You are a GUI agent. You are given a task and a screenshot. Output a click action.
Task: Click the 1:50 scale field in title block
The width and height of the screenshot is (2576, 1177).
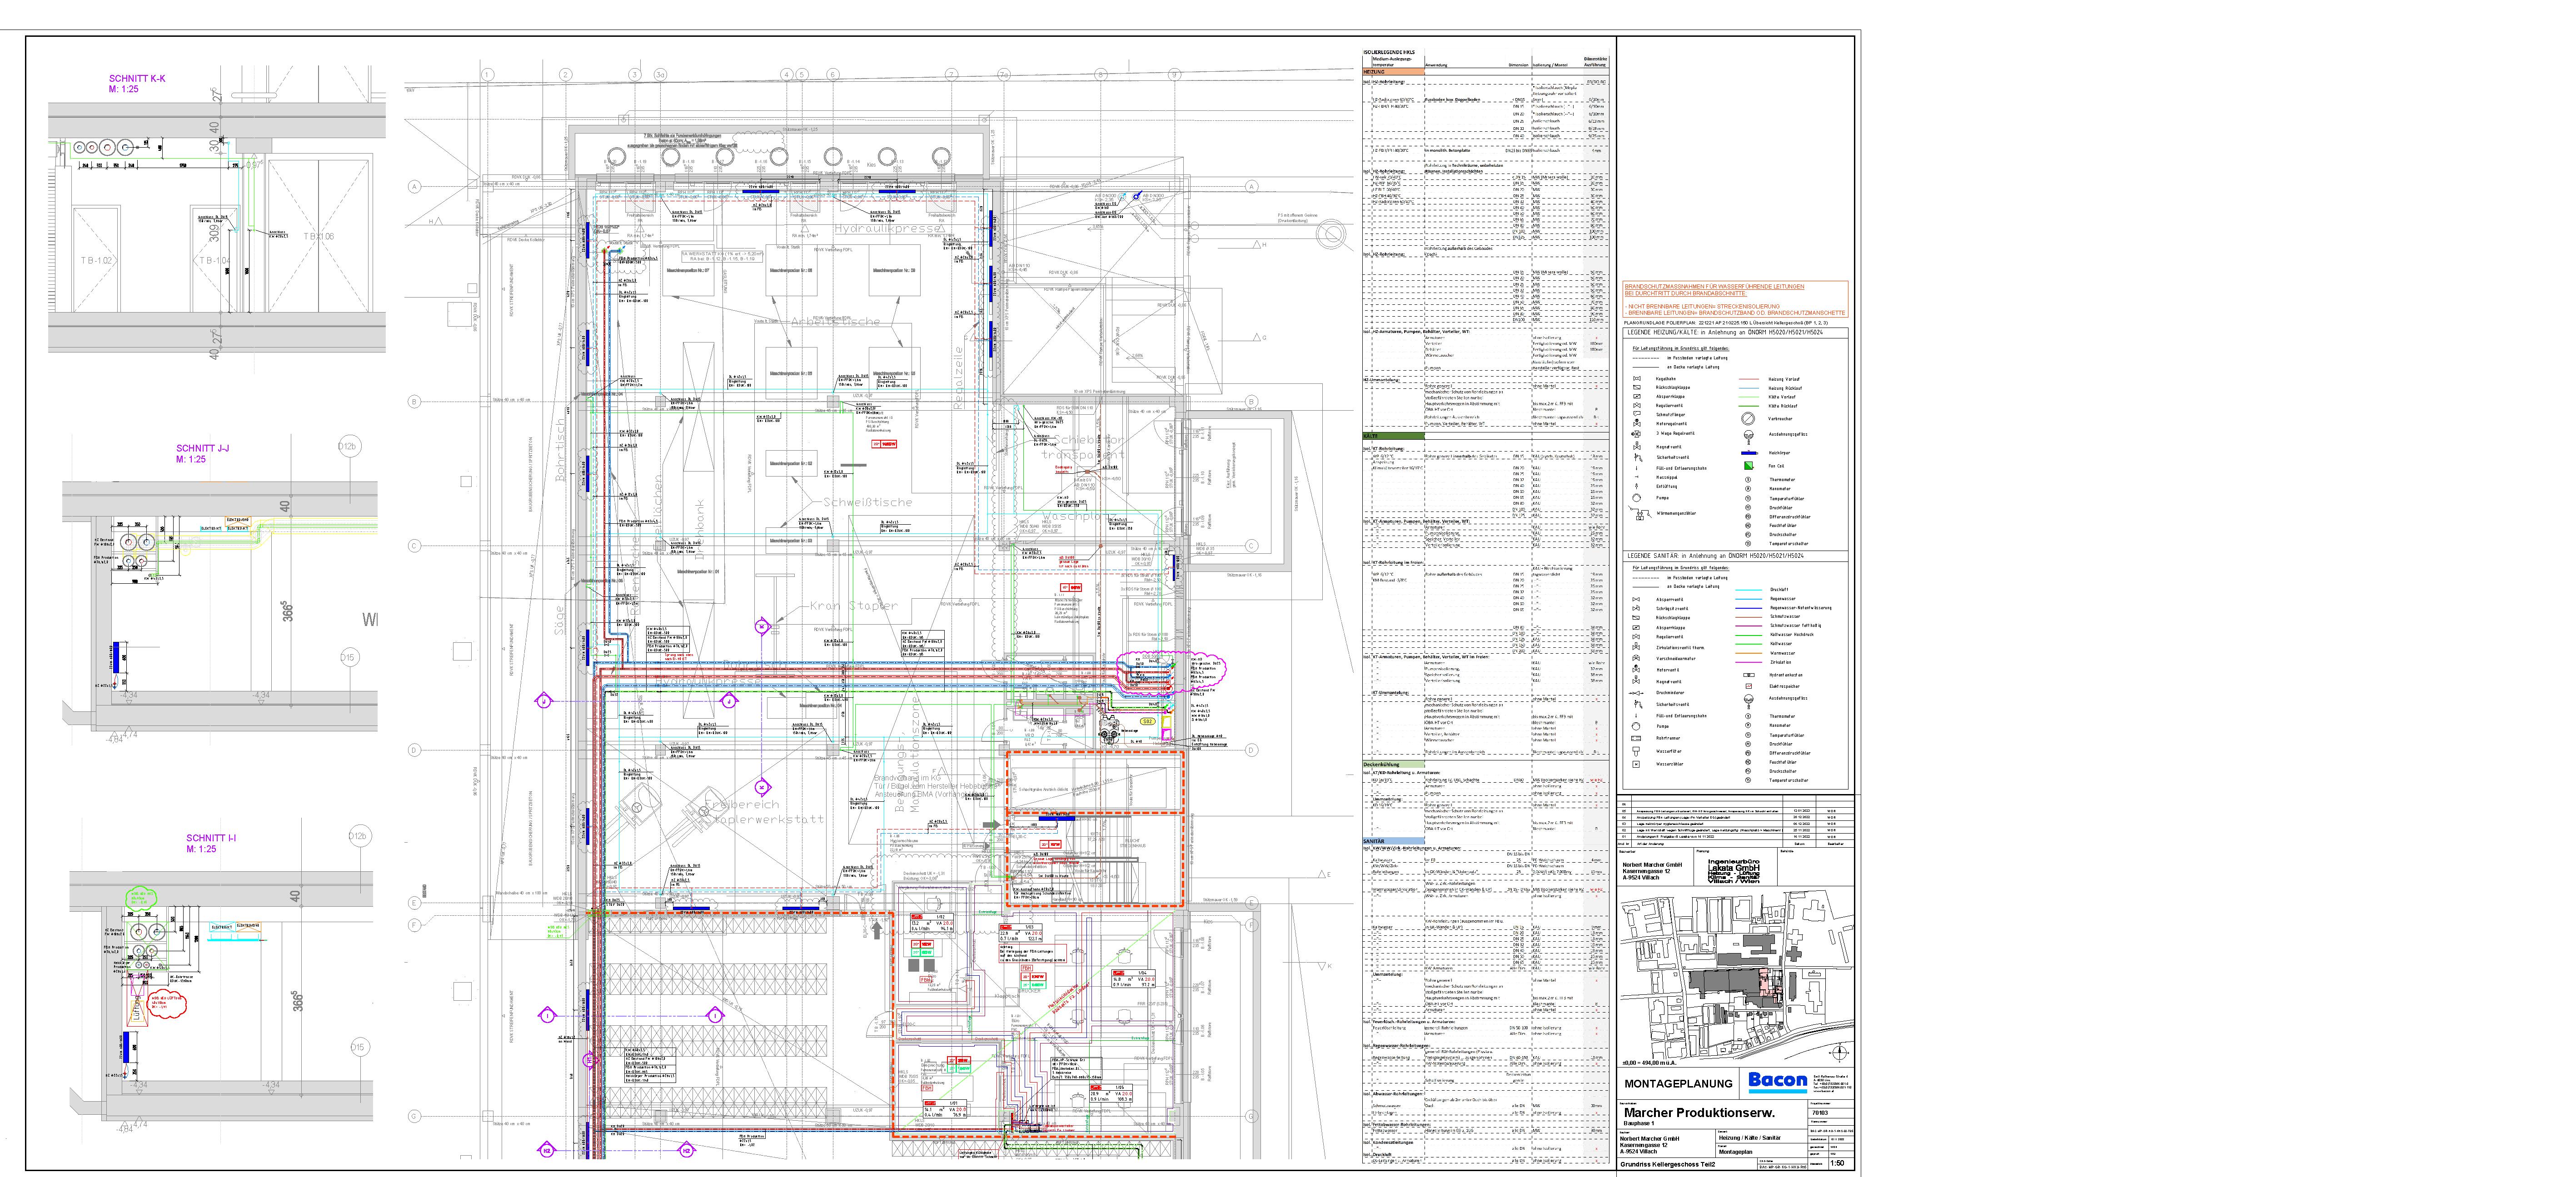click(1837, 1163)
